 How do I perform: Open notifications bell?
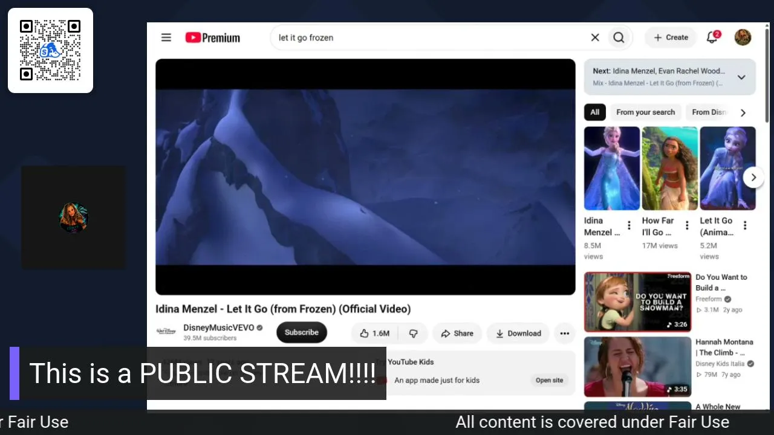coord(712,37)
